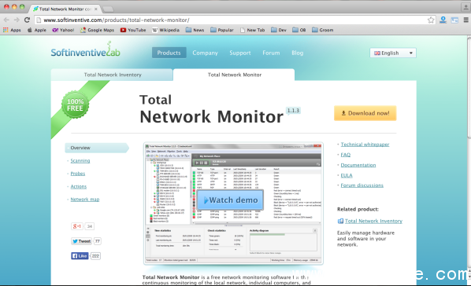Expand the News bookmarks folder

195,30
